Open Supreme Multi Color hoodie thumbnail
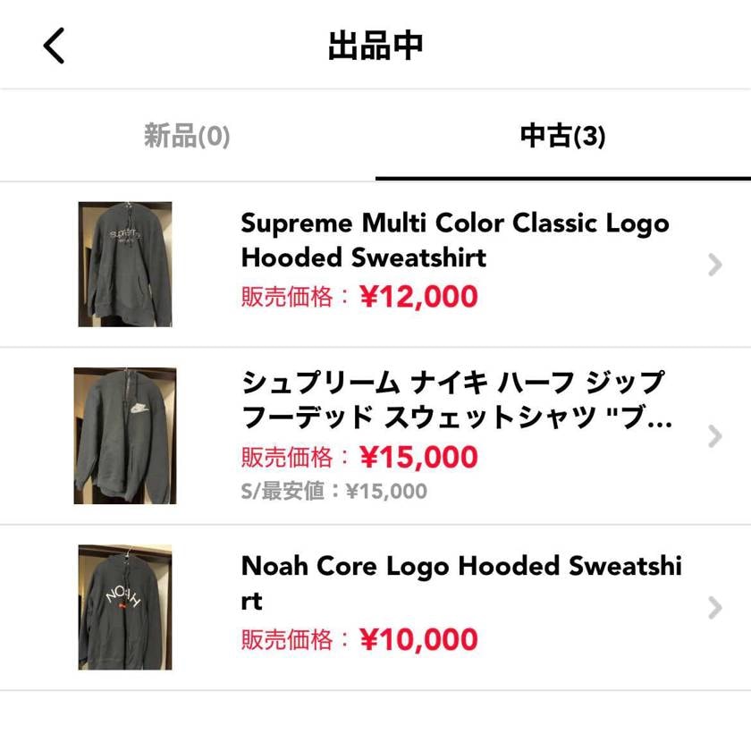The height and width of the screenshot is (742, 751). 125,264
